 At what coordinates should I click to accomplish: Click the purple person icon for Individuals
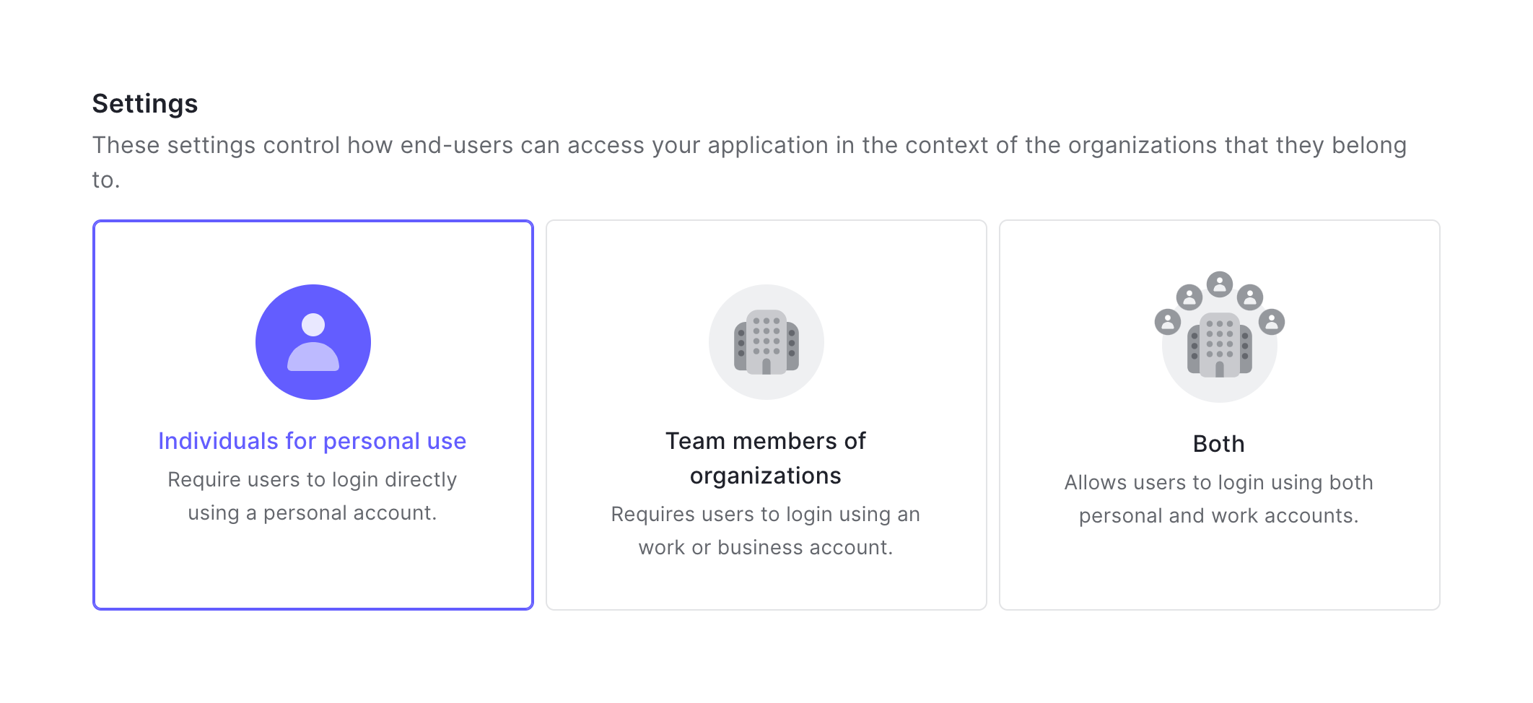[313, 342]
